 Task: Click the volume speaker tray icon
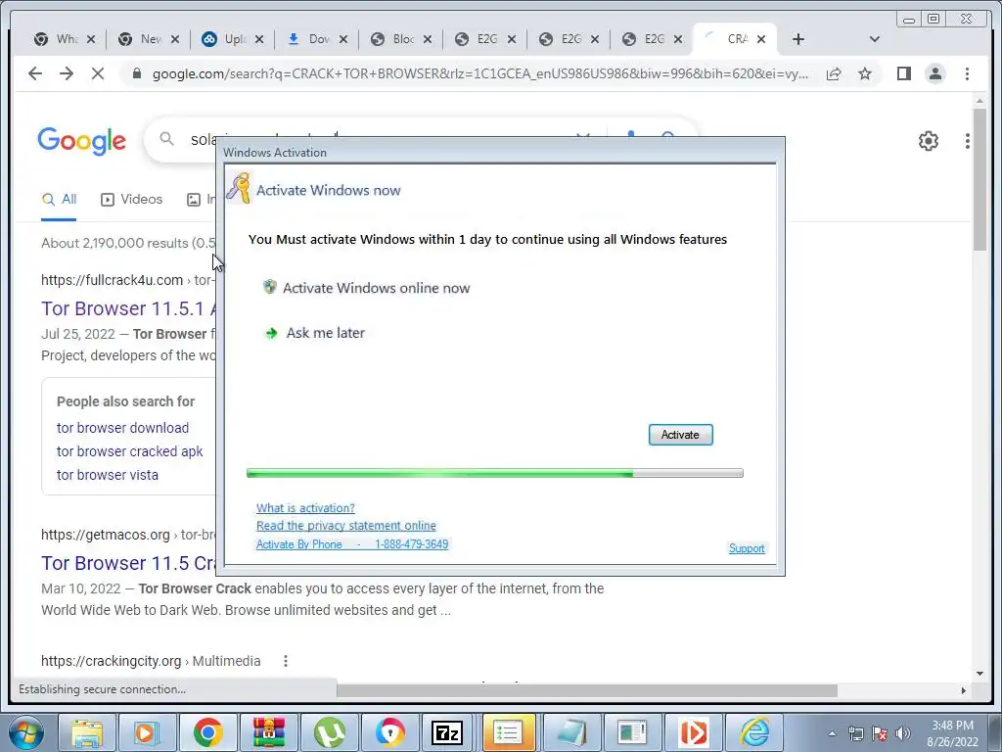click(903, 733)
